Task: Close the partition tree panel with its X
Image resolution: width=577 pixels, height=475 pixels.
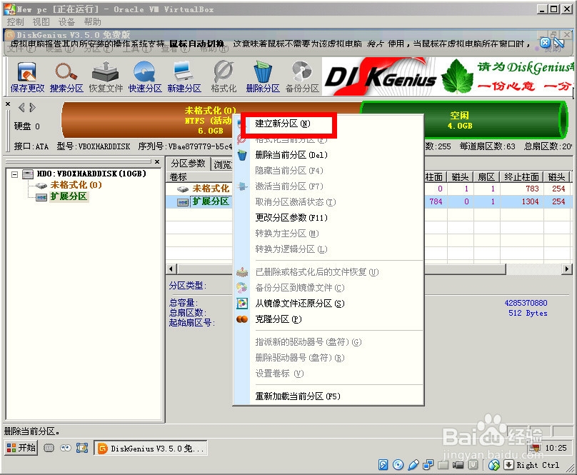Action: click(x=157, y=161)
